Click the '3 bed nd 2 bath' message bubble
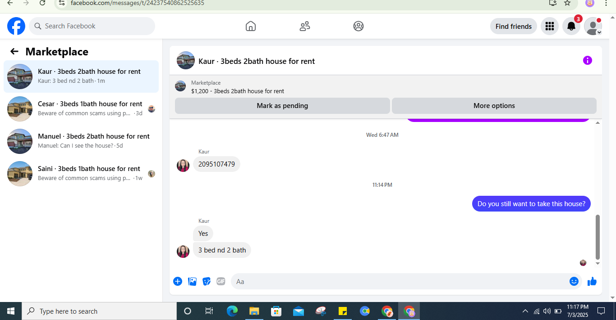The image size is (616, 320). 222,250
